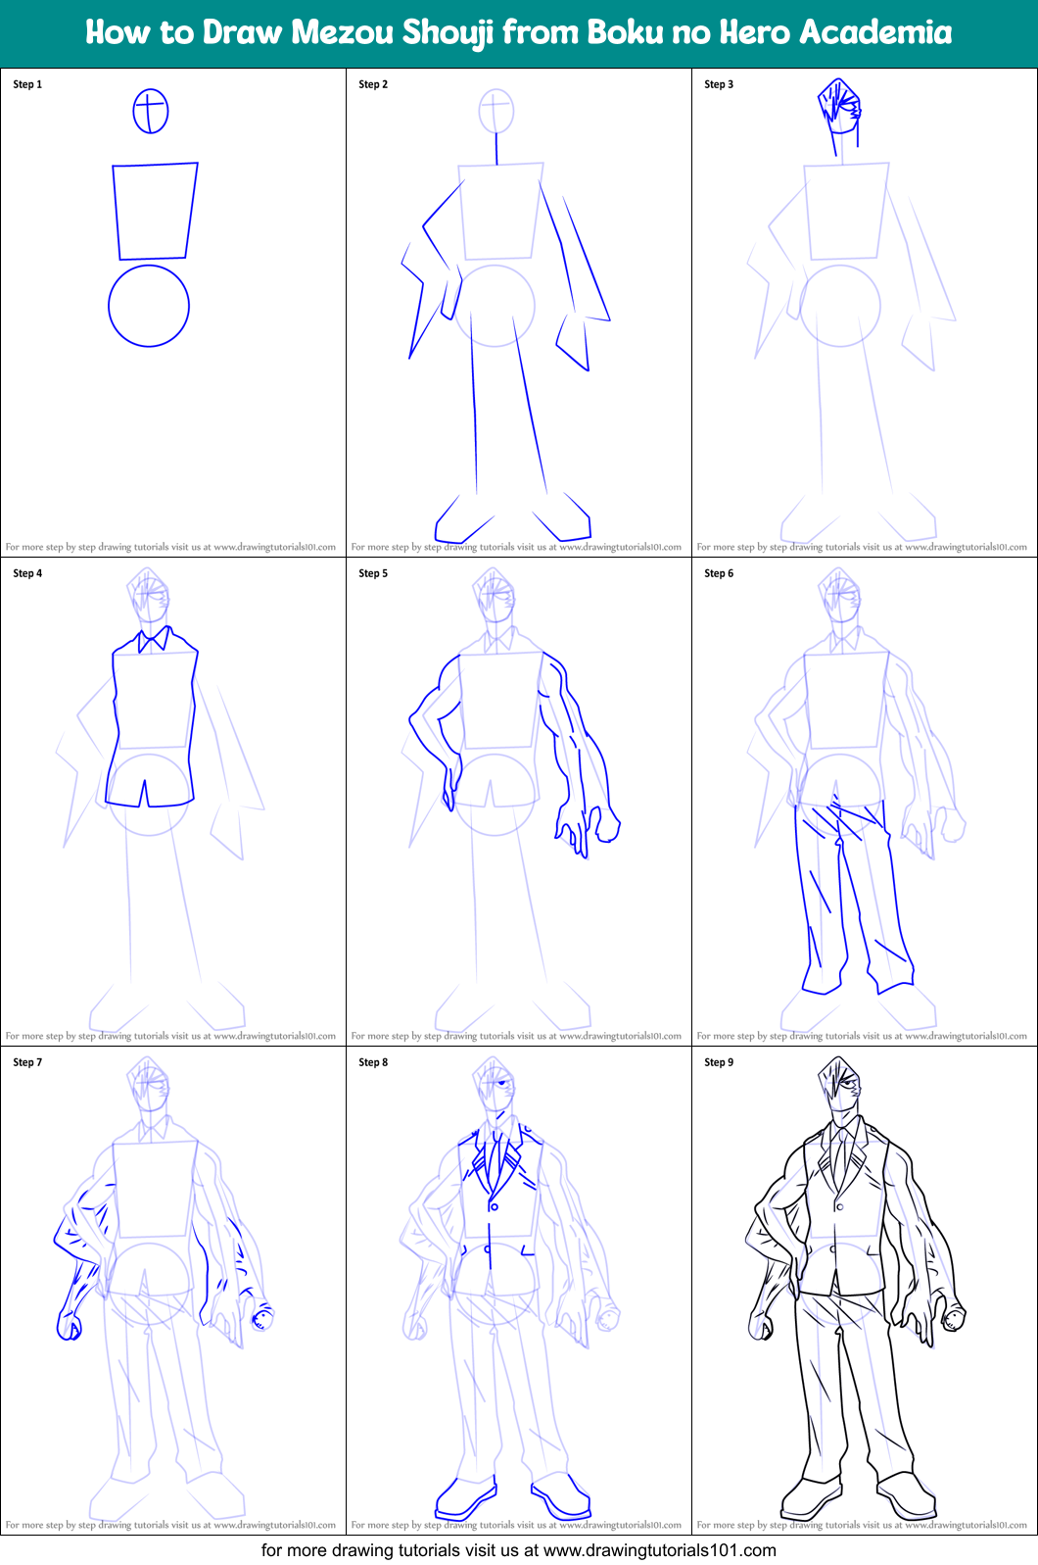
Task: Click the bottom footer drawingtutorials101.com text
Action: pos(519,1550)
